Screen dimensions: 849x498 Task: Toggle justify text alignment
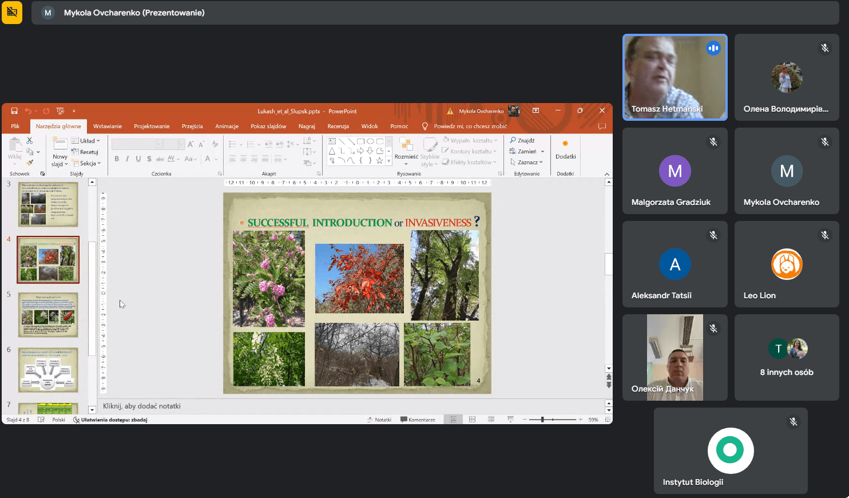[x=265, y=159]
